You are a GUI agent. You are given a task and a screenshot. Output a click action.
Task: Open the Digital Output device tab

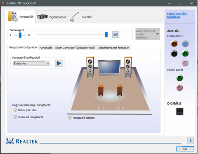(x=51, y=17)
